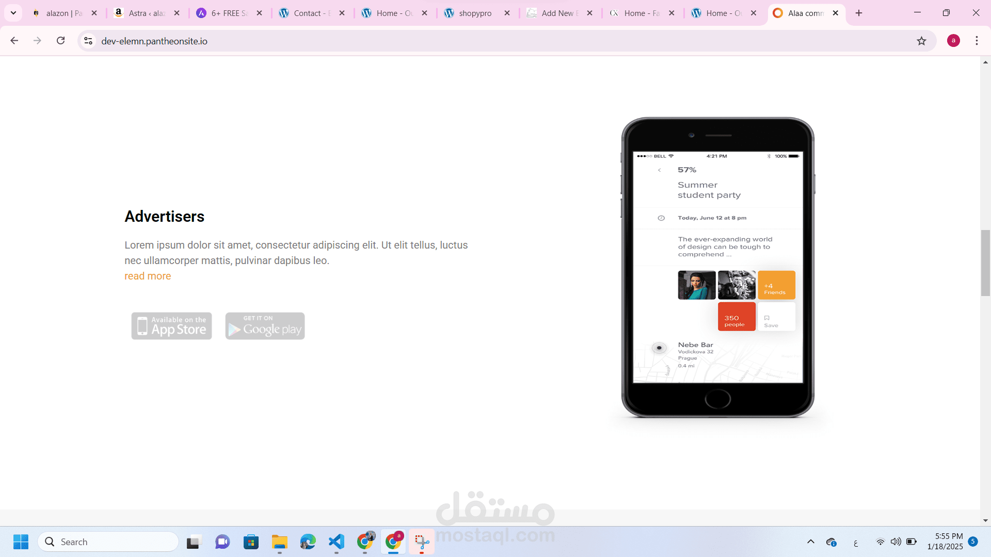991x557 pixels.
Task: Click the App Store badge button
Action: point(171,326)
